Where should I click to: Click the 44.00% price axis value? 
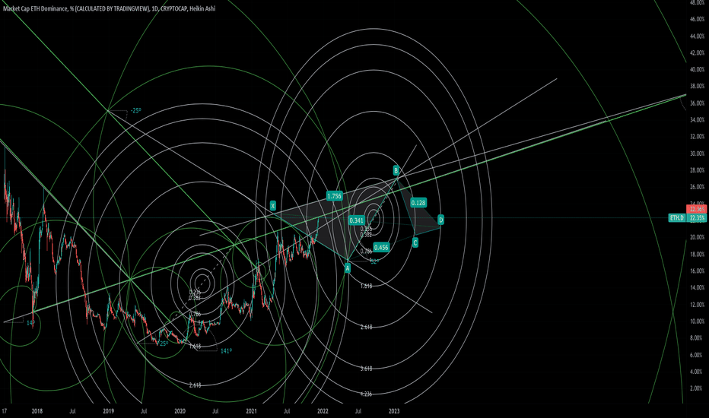[x=697, y=36]
